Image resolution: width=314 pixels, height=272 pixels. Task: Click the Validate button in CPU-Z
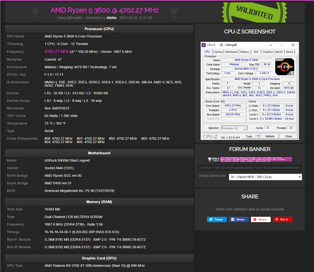(270, 136)
